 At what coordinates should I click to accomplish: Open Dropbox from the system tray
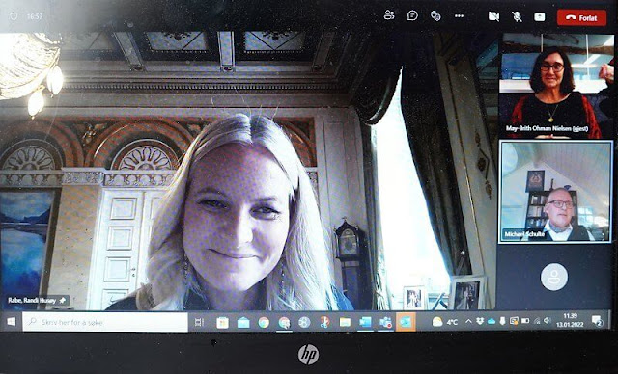click(480, 321)
